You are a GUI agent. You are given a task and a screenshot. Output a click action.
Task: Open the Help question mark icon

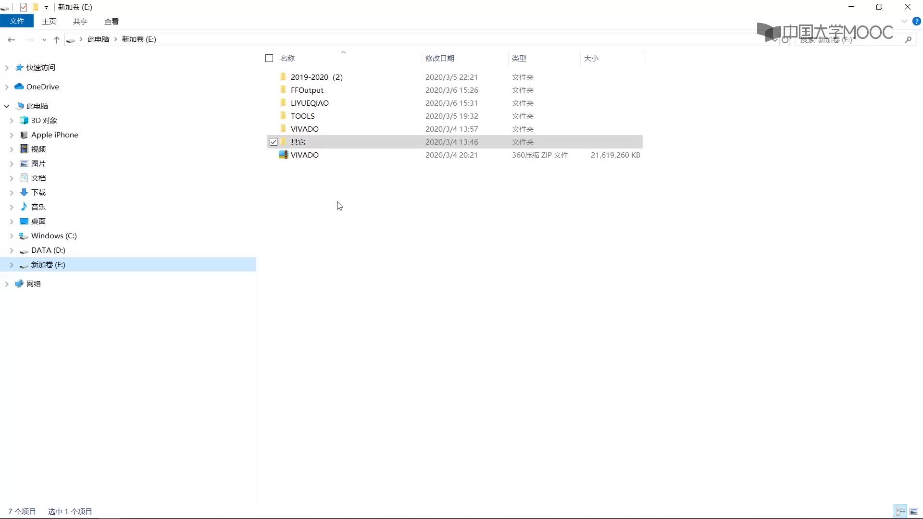916,21
